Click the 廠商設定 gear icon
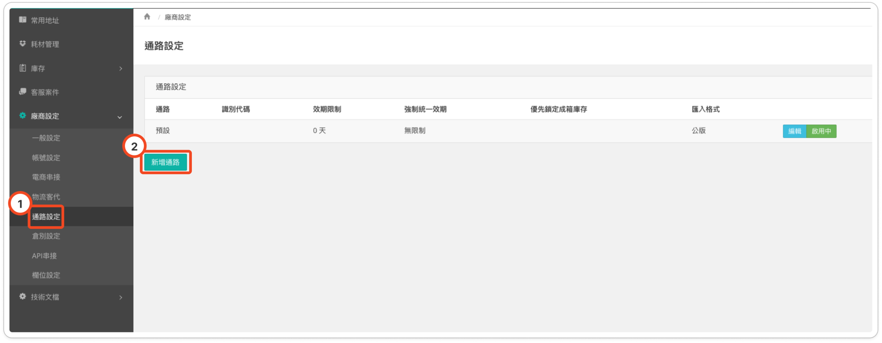This screenshot has width=882, height=343. pyautogui.click(x=23, y=116)
